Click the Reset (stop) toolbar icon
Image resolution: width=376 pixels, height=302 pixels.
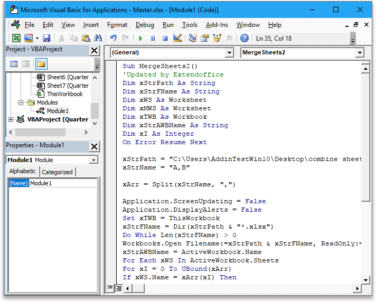coord(165,38)
